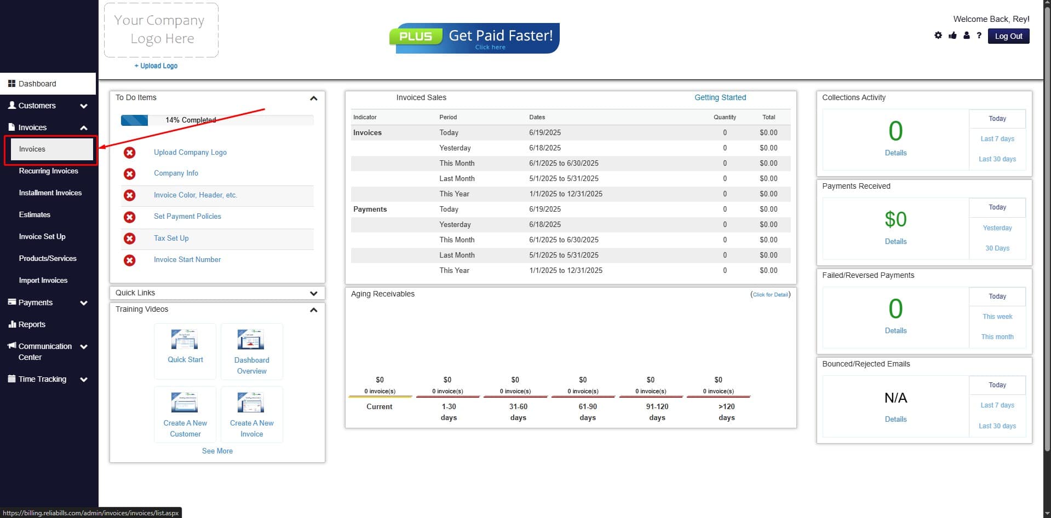Click the question mark help icon
The image size is (1051, 518).
979,35
